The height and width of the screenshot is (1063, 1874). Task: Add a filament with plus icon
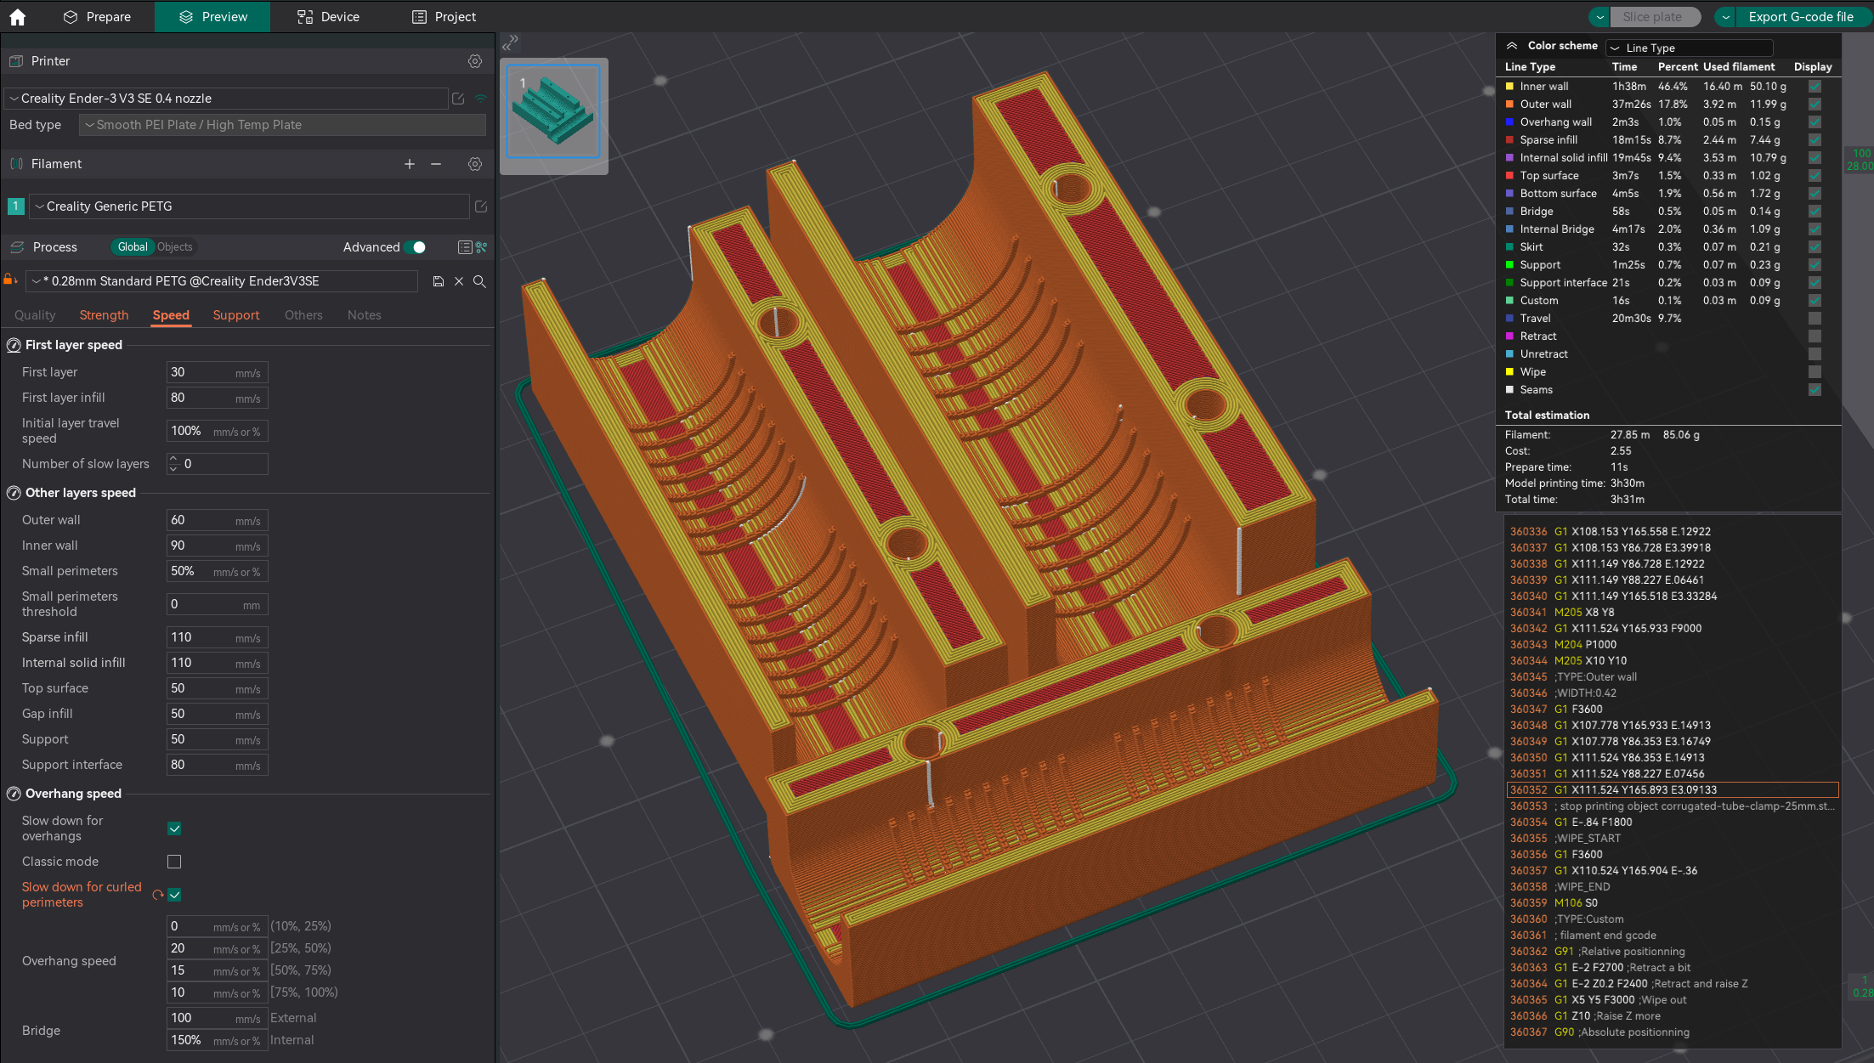click(x=410, y=164)
